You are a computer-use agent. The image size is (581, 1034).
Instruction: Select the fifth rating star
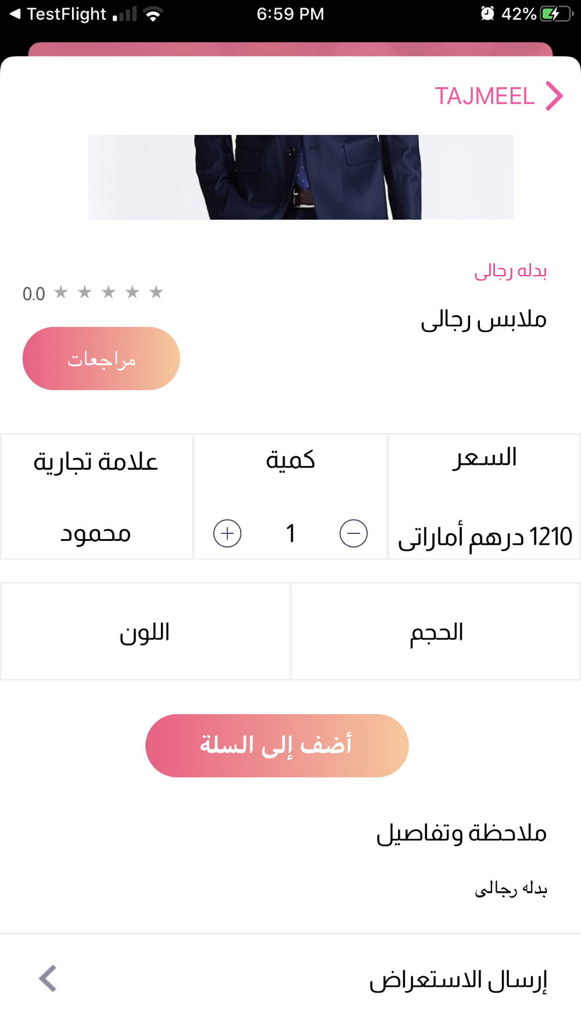[156, 291]
